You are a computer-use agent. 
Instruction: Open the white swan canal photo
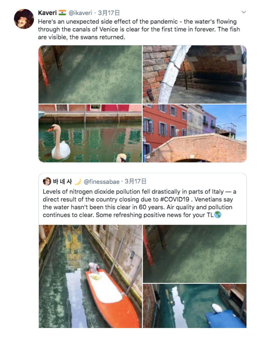tap(90, 133)
